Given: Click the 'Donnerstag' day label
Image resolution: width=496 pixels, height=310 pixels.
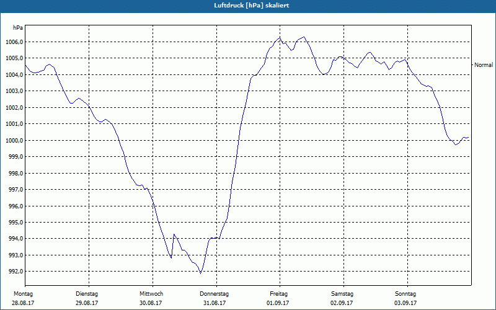Looking at the screenshot, I should tap(214, 294).
